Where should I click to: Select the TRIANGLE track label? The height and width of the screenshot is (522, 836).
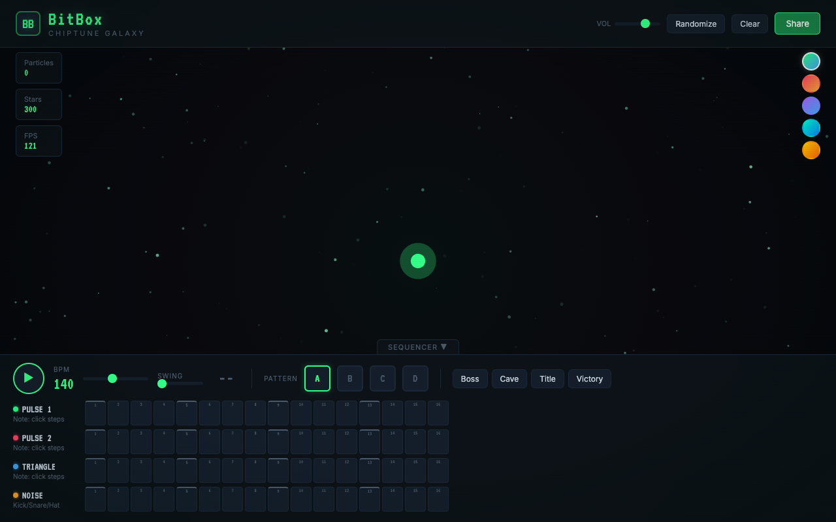click(x=39, y=467)
